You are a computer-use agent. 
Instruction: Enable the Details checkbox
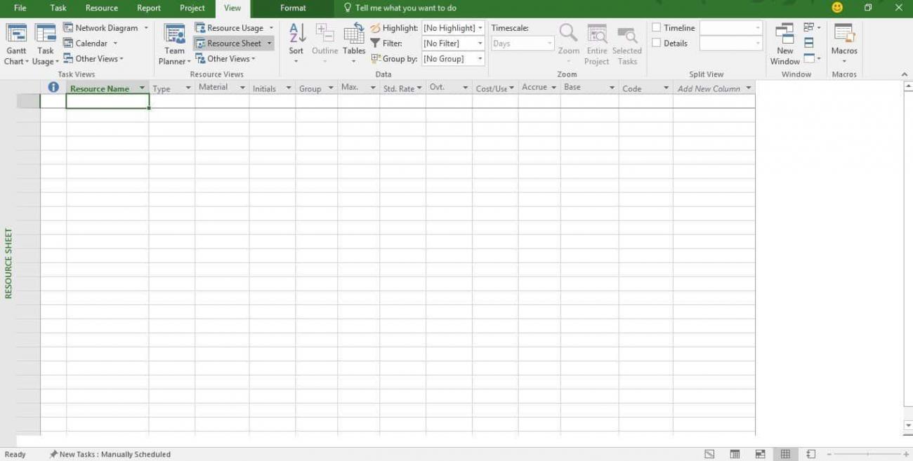pyautogui.click(x=656, y=43)
